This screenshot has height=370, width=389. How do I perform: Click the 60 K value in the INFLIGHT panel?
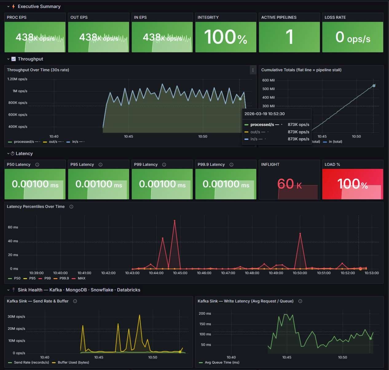[x=290, y=184]
